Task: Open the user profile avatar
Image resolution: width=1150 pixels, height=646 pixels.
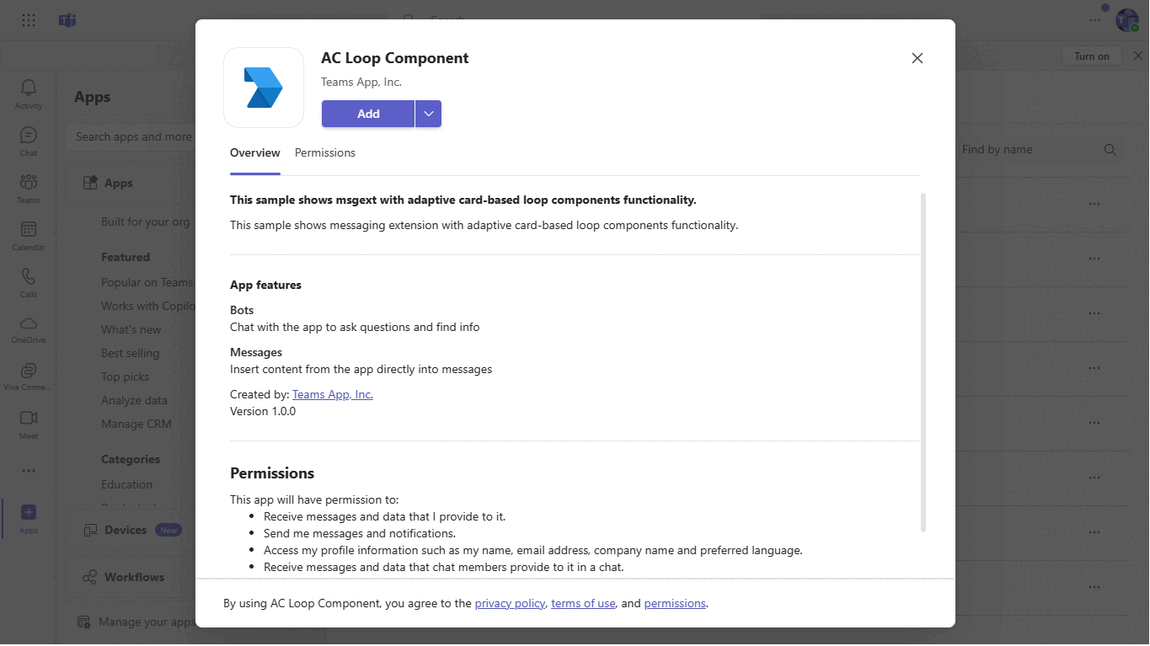Action: [1127, 20]
